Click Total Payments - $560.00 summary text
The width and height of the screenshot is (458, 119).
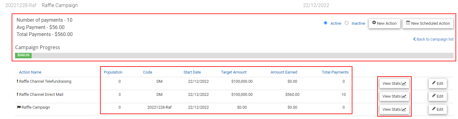tap(45, 34)
